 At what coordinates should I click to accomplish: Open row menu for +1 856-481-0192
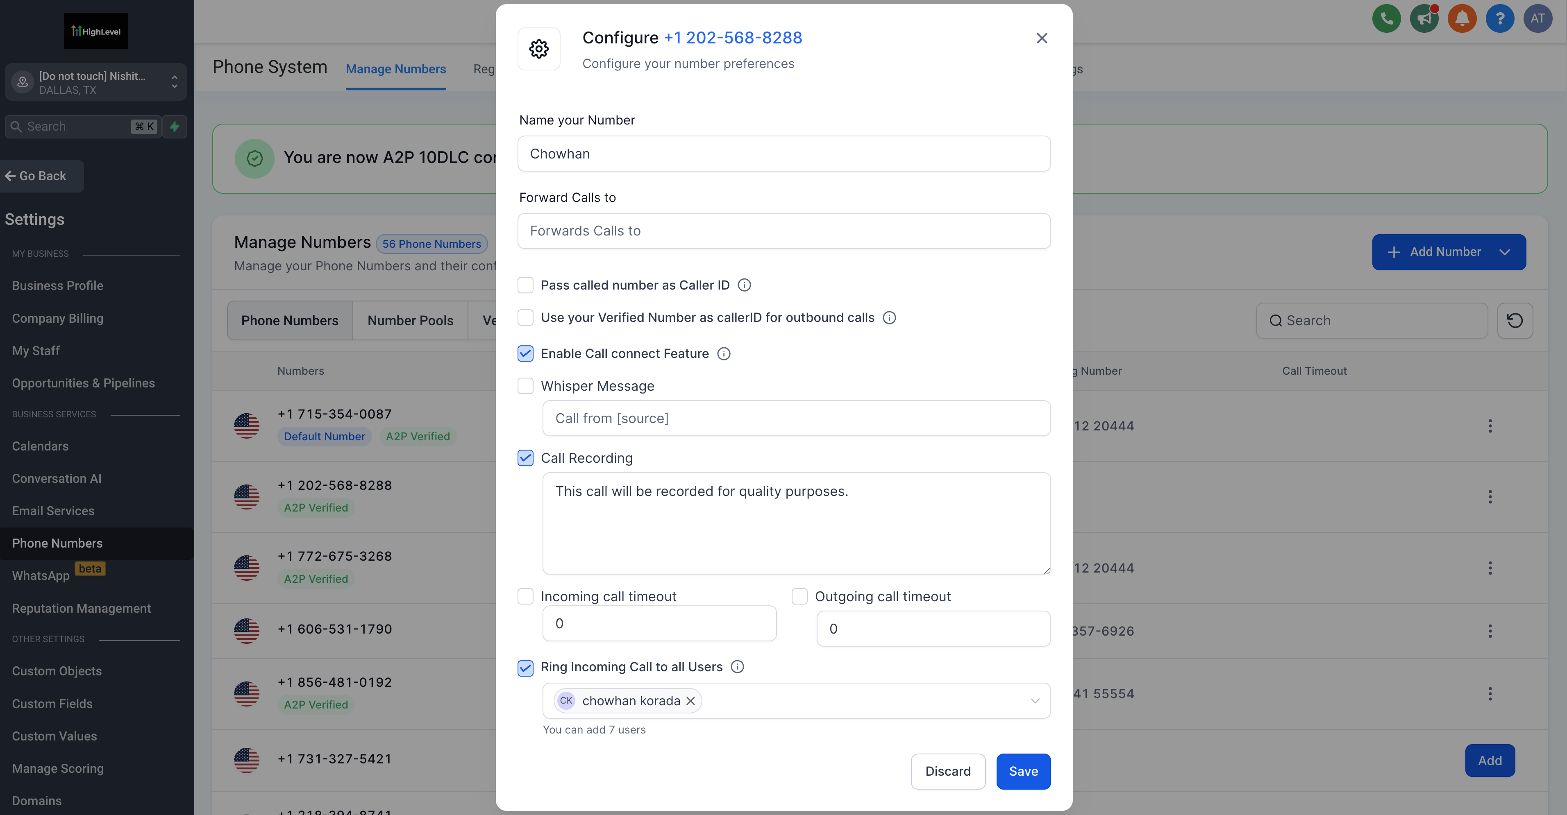coord(1490,694)
